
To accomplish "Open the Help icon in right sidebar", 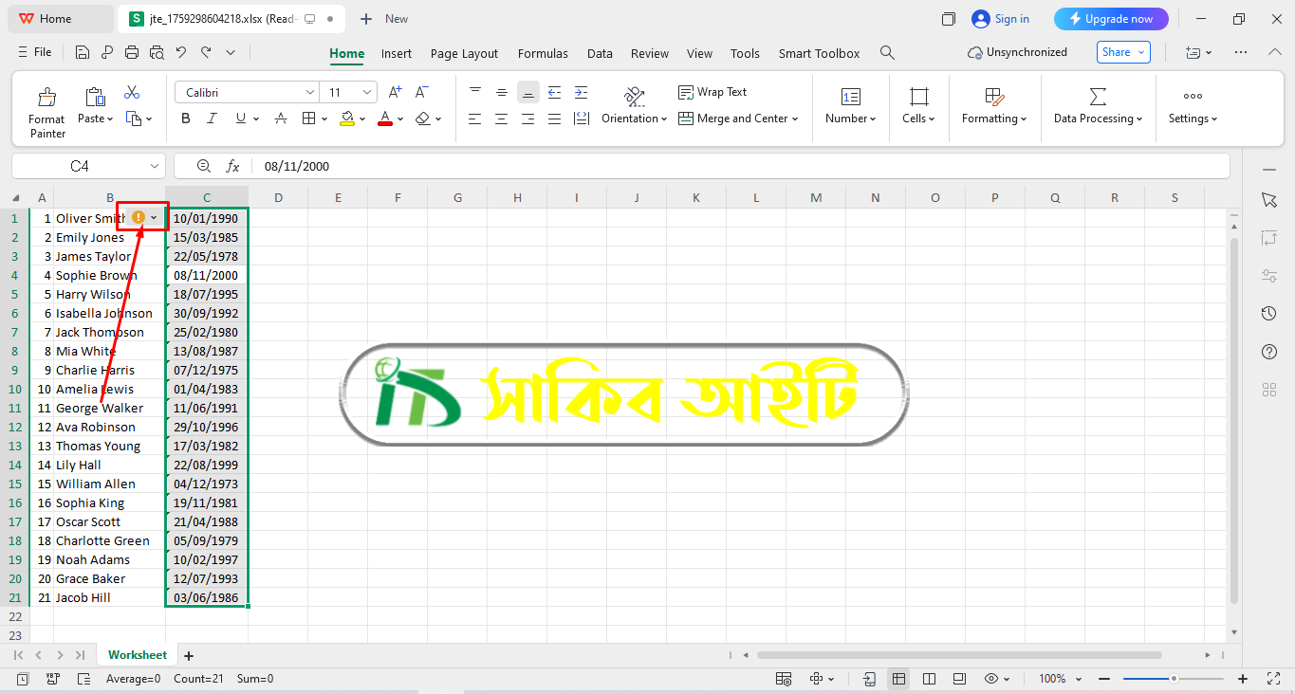I will [x=1269, y=352].
